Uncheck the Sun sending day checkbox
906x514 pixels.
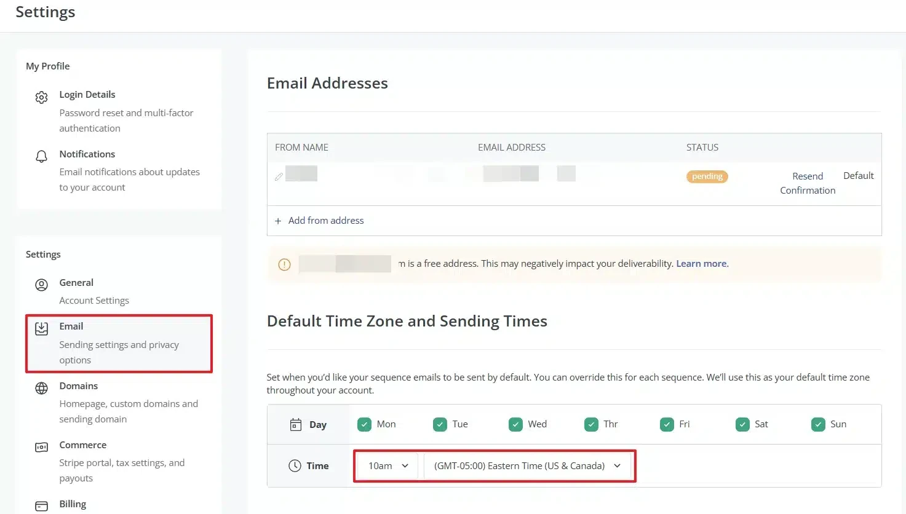tap(818, 424)
